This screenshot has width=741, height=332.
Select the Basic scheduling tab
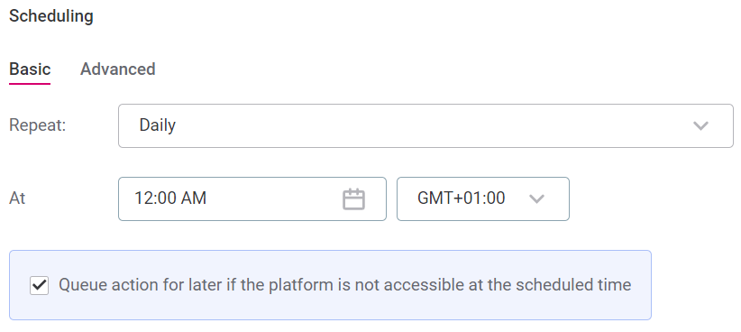30,69
